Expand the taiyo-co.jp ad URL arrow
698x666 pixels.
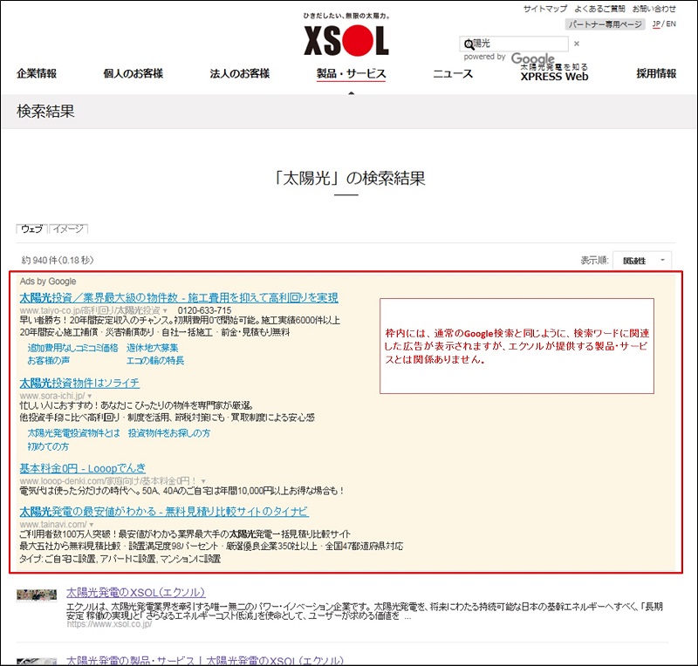click(x=165, y=310)
